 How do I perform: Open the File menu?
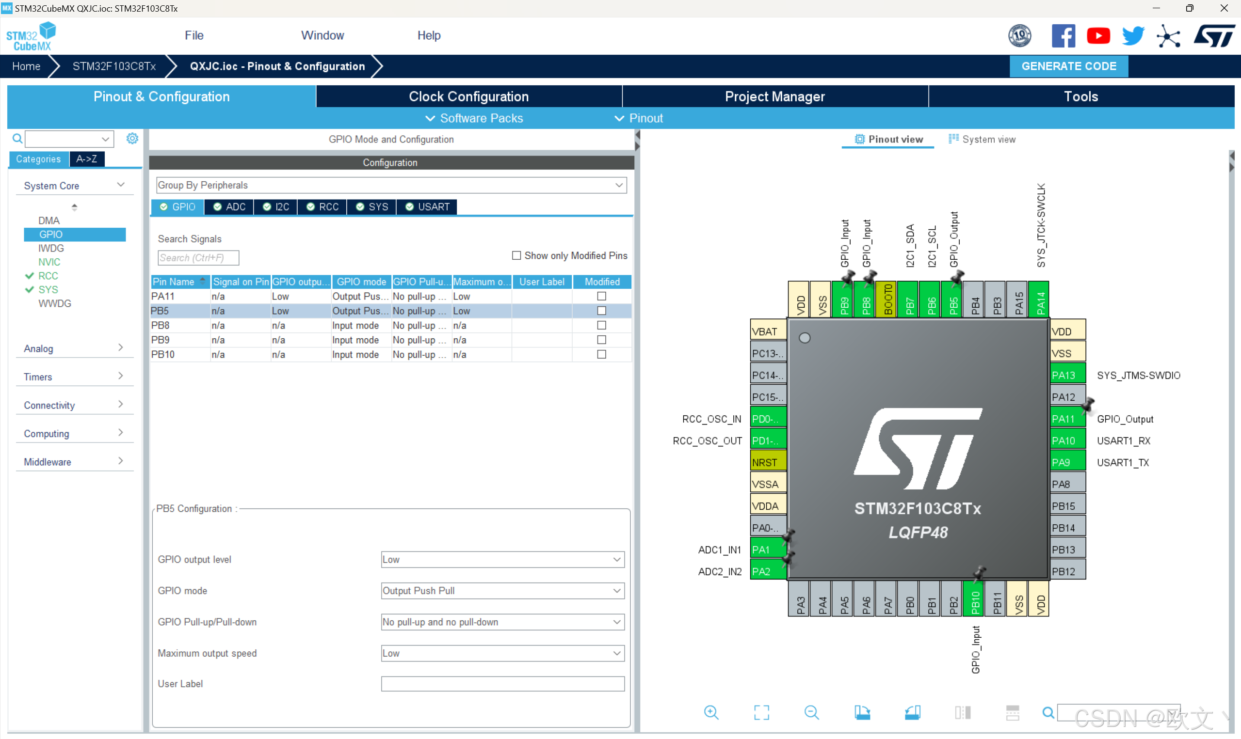(194, 35)
